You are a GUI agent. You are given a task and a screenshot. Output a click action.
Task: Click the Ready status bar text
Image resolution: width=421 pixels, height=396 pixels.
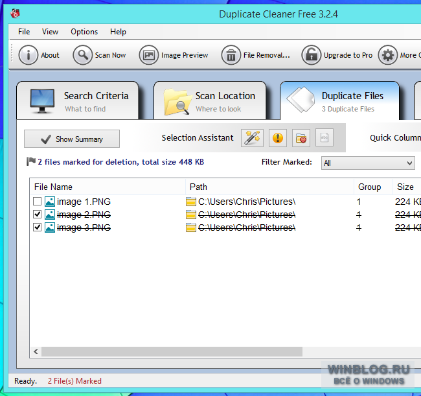click(x=25, y=381)
